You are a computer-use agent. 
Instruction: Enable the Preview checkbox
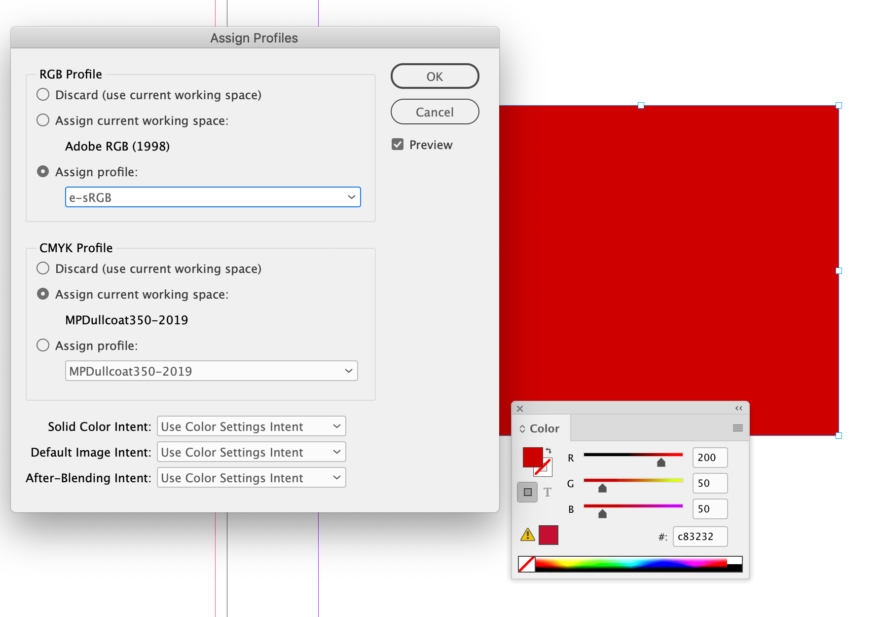[x=398, y=144]
